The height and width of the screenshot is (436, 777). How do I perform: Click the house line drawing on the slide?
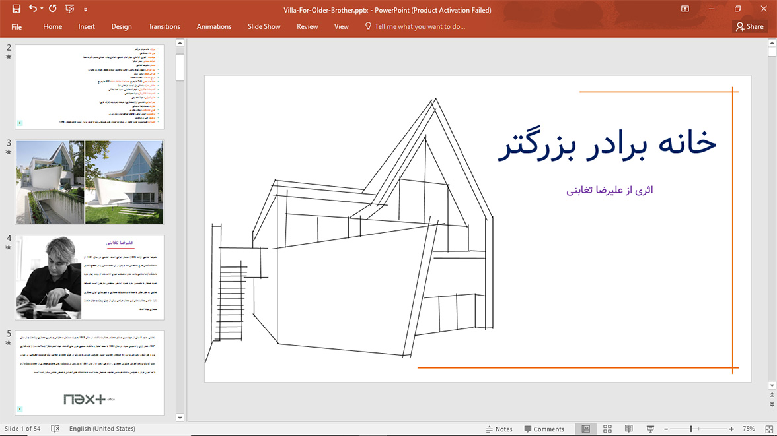350,231
